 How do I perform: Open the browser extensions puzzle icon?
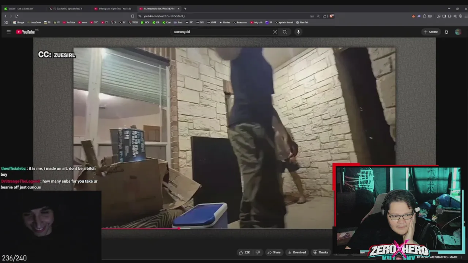[424, 16]
